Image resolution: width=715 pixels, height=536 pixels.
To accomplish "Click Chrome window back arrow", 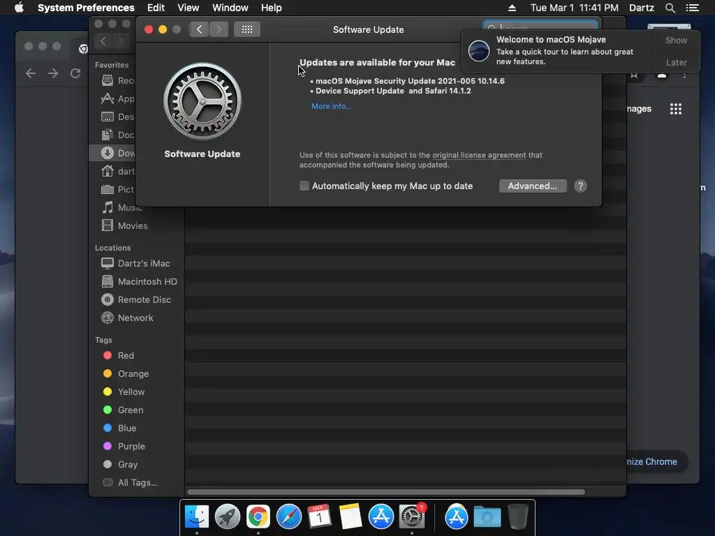I will [x=31, y=73].
